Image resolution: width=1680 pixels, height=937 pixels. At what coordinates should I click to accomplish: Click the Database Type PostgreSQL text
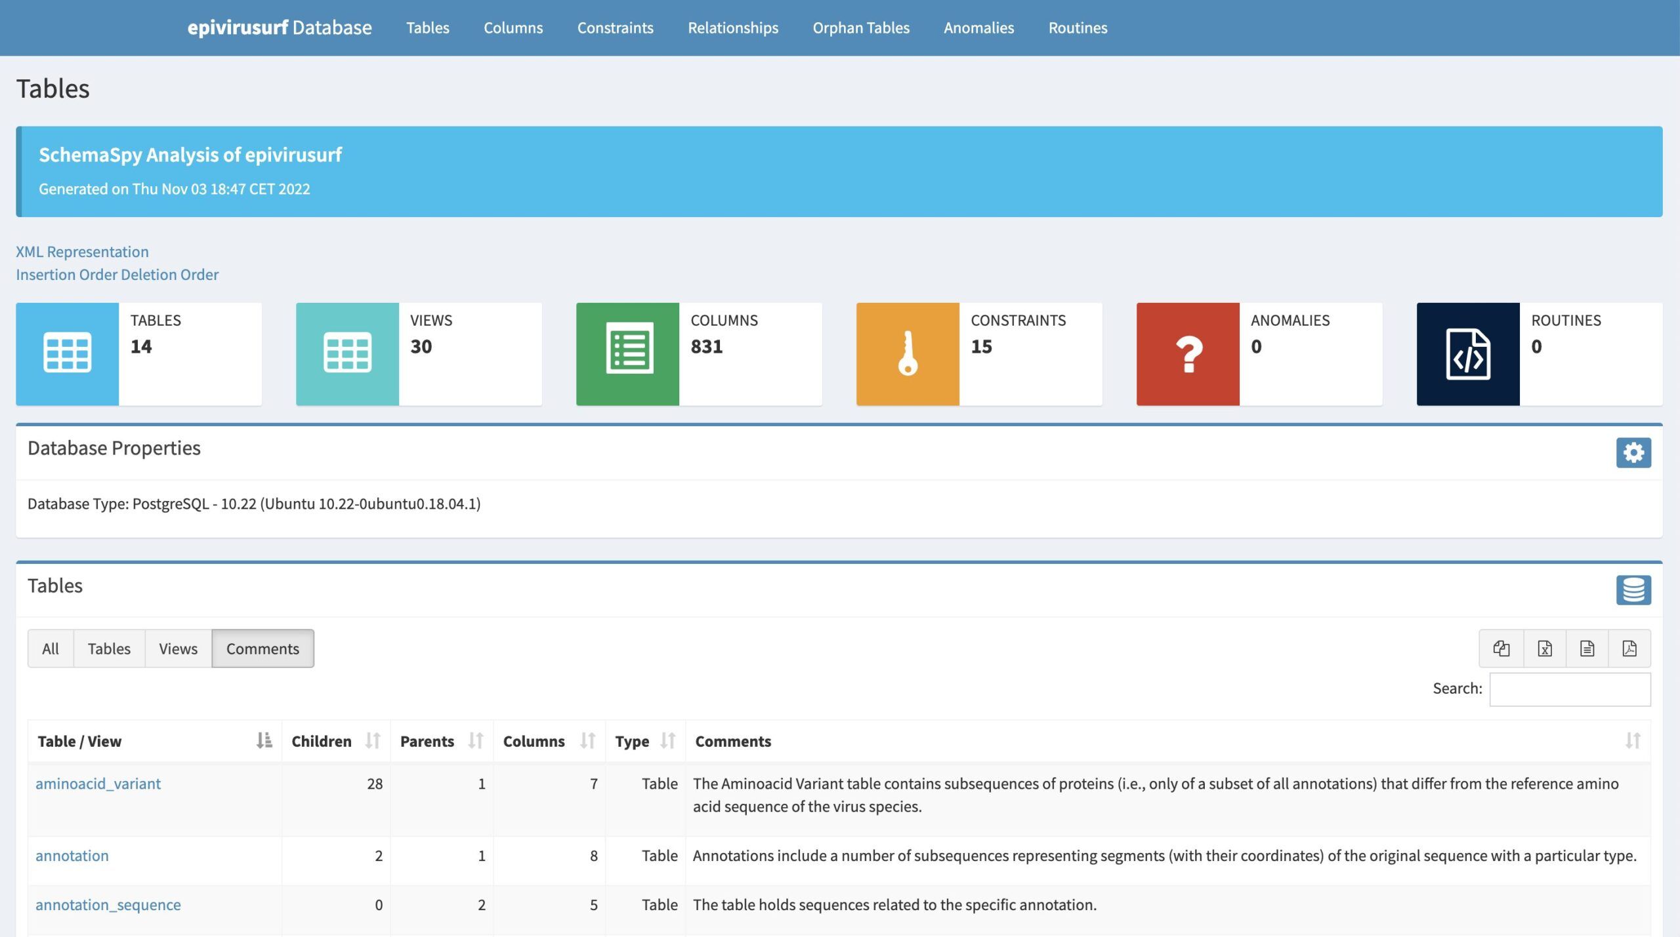254,504
